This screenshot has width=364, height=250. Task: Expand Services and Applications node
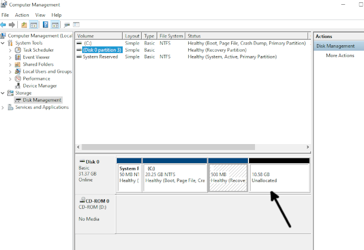[4, 107]
